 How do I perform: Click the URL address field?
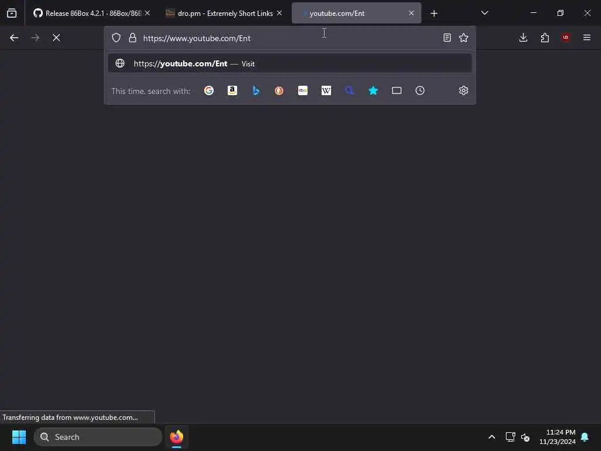click(290, 38)
